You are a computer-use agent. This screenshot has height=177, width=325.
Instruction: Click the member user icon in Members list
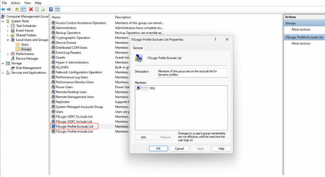[138, 88]
